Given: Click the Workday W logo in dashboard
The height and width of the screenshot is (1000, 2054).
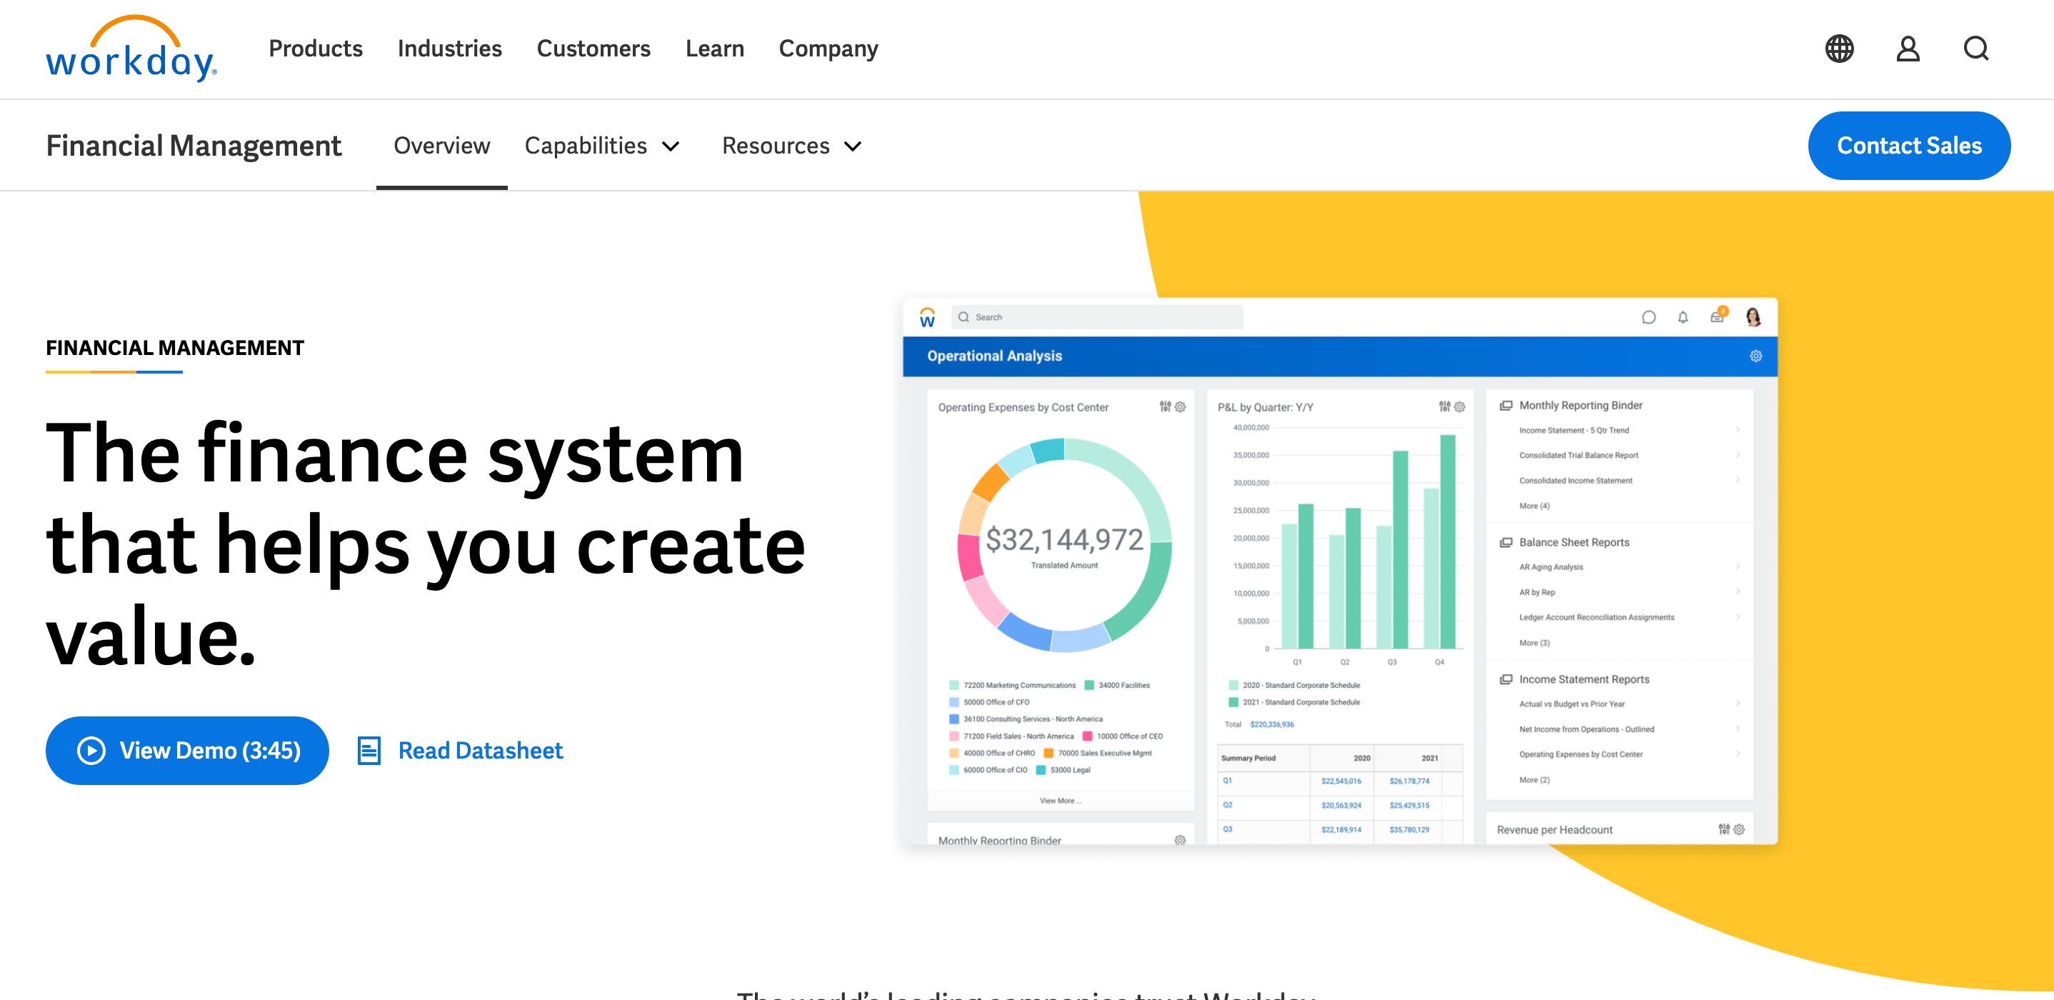Looking at the screenshot, I should (927, 316).
